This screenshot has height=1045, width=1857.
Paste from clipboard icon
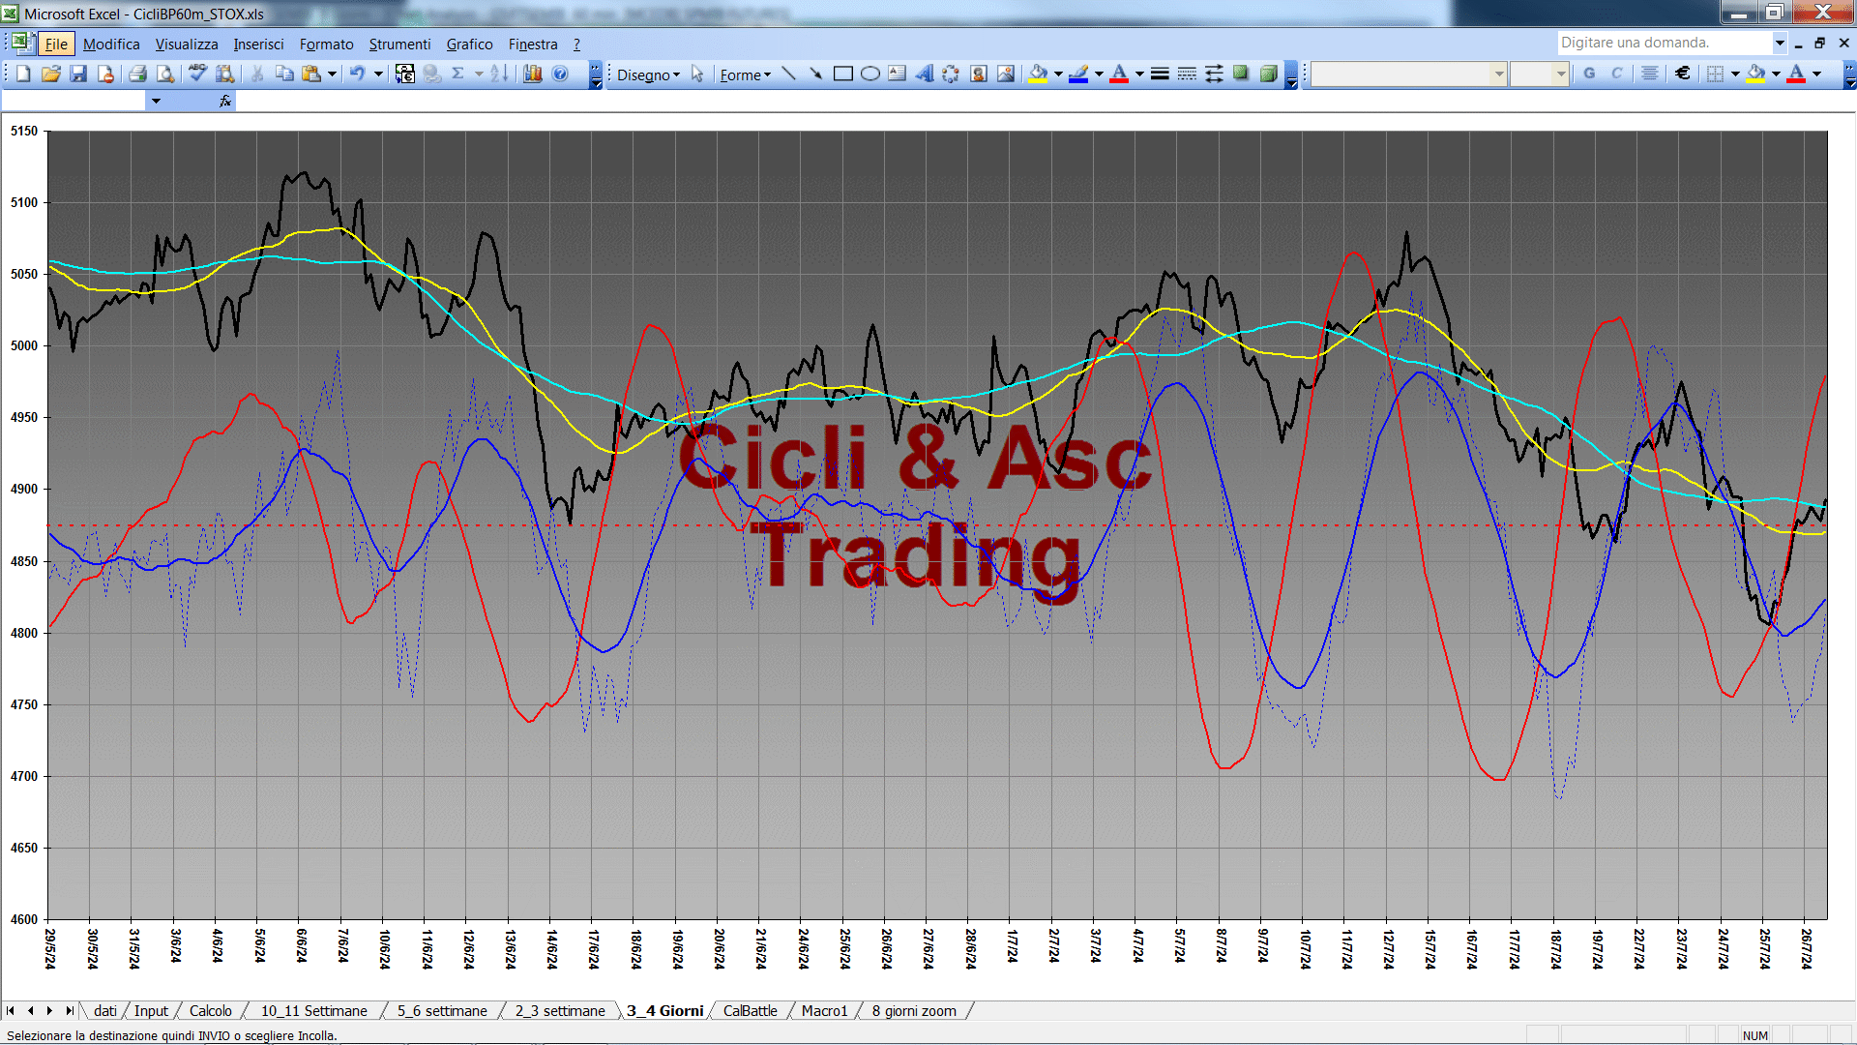tap(311, 75)
